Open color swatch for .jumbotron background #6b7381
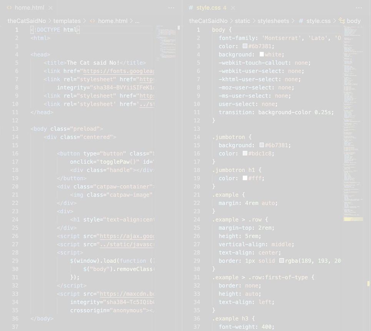This screenshot has width=371, height=331. click(261, 145)
